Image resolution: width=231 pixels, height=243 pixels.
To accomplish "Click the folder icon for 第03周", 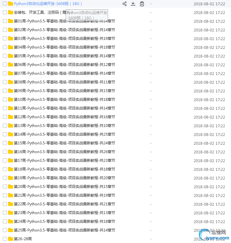I will coord(11,39).
